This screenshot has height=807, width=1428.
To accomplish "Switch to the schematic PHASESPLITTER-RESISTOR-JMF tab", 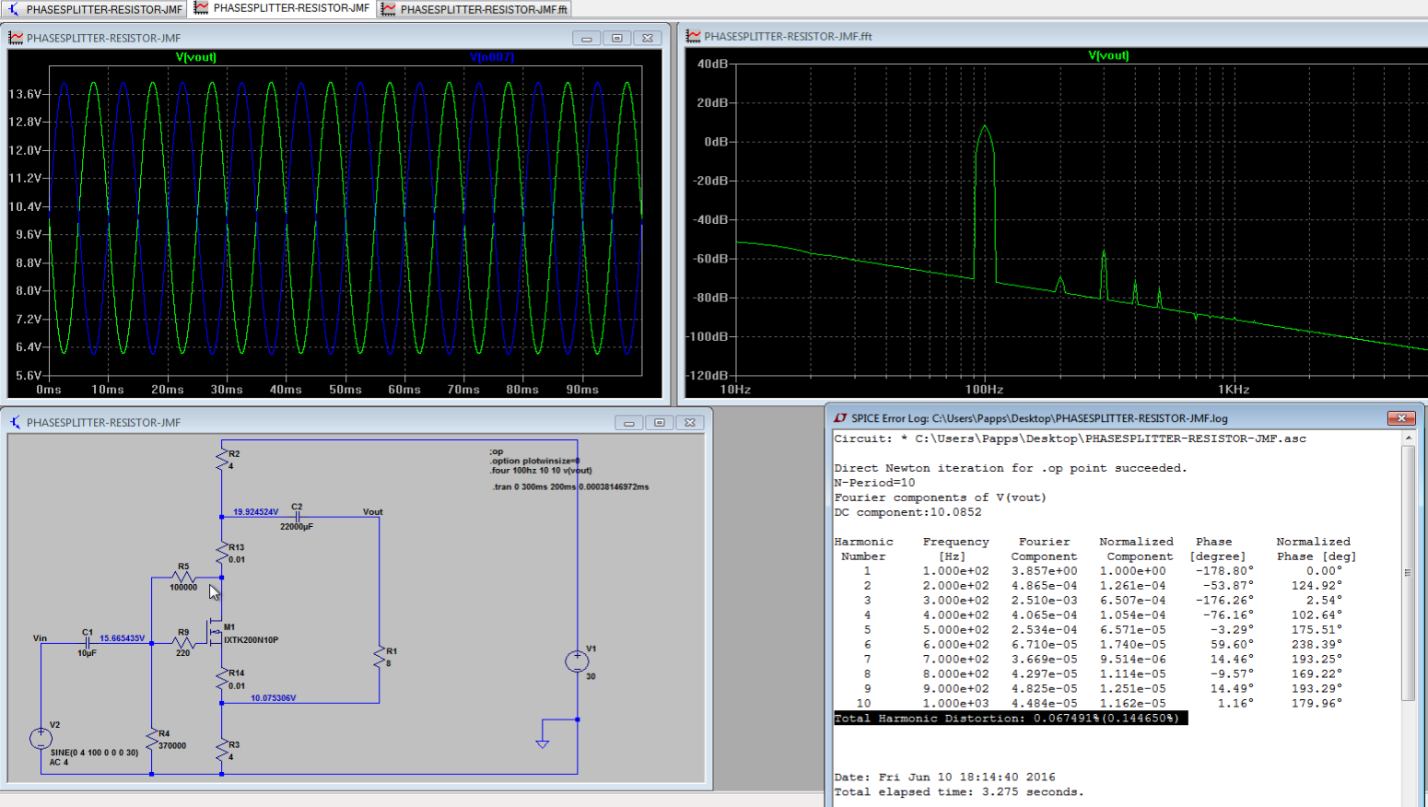I will tap(95, 9).
